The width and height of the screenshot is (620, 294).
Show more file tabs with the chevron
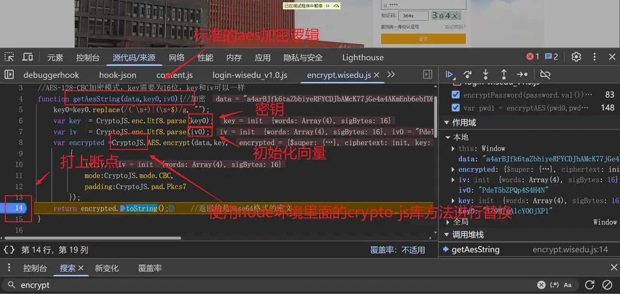(391, 75)
